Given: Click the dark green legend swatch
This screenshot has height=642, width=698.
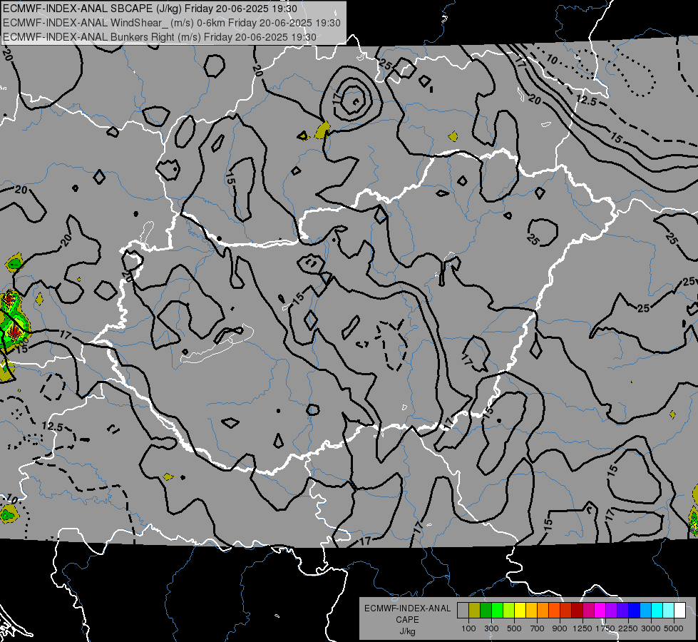Looking at the screenshot, I should tap(486, 611).
